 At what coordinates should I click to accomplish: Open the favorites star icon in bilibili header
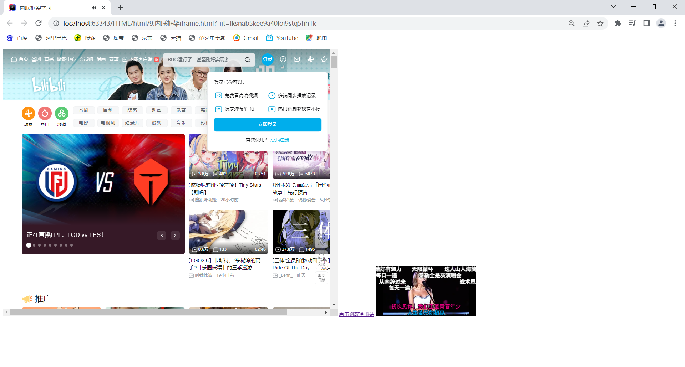point(324,60)
